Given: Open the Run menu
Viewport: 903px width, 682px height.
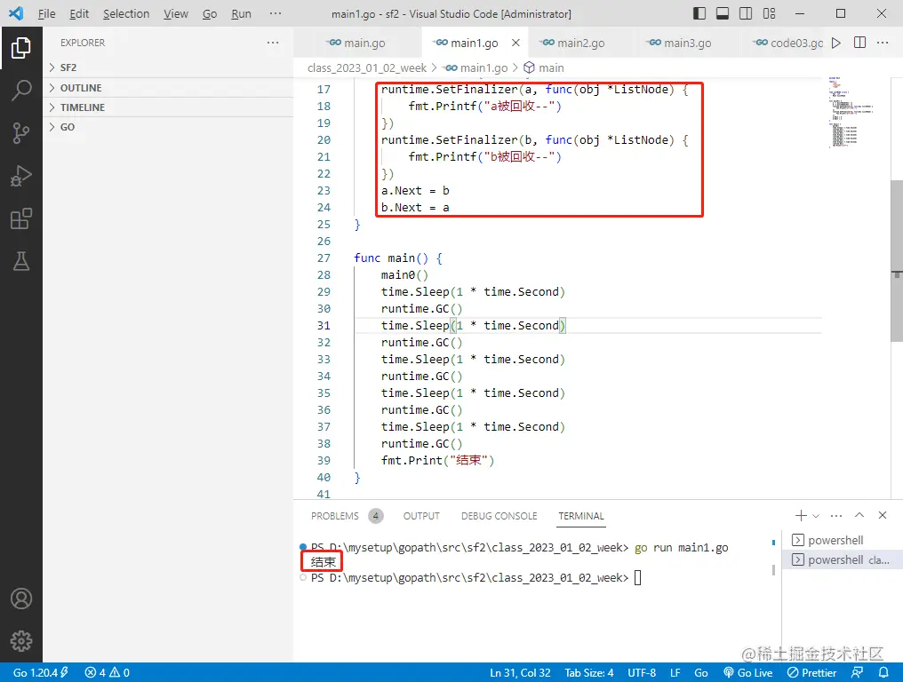Looking at the screenshot, I should click(x=241, y=13).
